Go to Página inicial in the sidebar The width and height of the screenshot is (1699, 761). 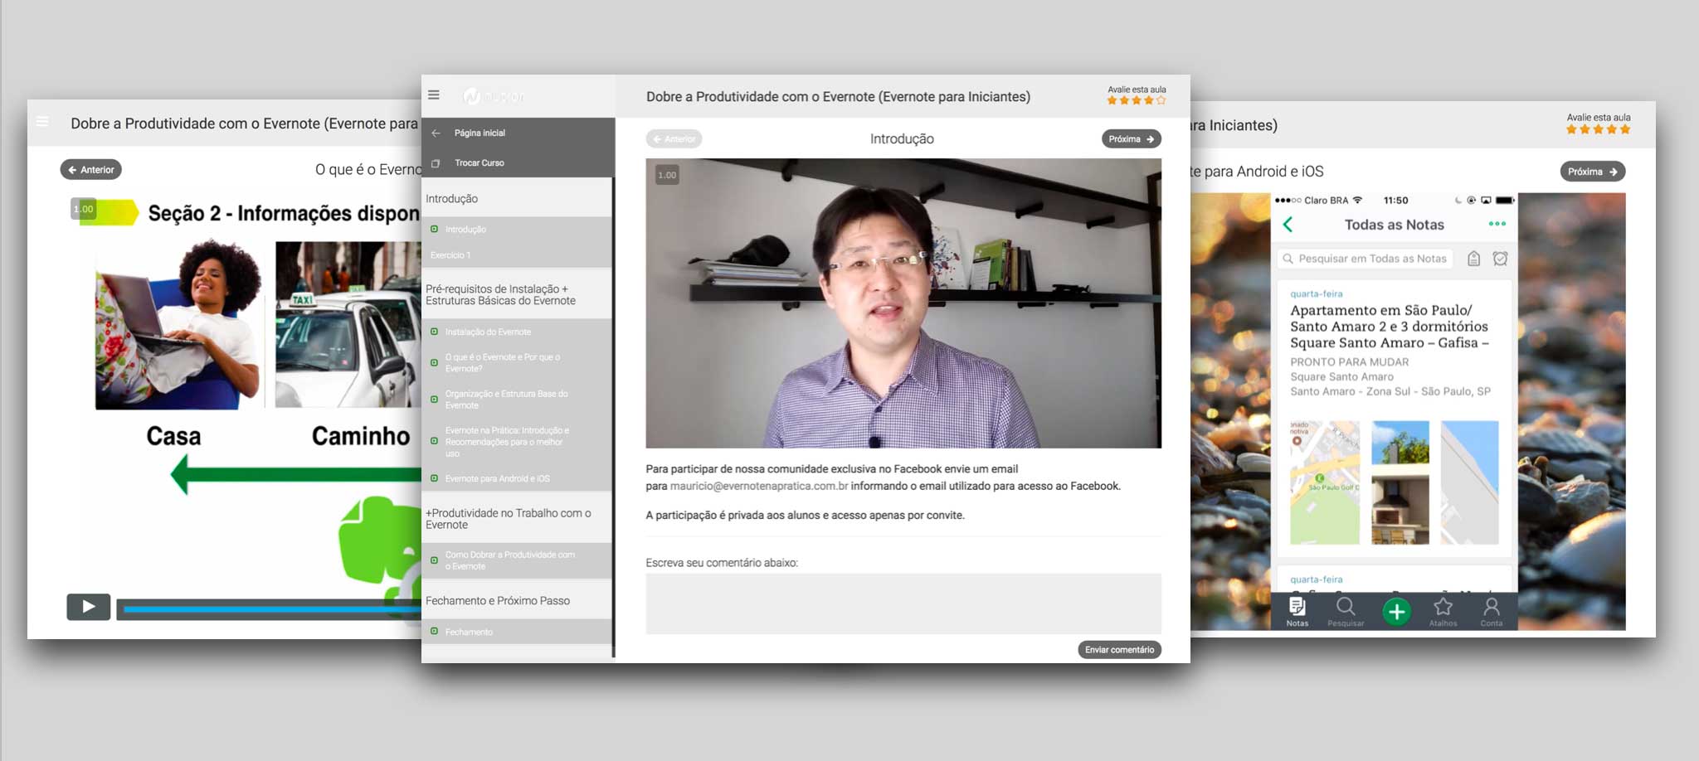point(480,133)
